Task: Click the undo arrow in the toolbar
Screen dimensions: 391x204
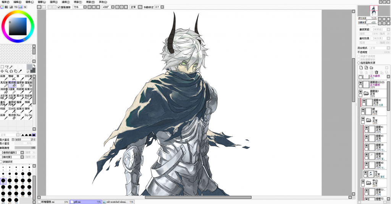Action: point(40,7)
